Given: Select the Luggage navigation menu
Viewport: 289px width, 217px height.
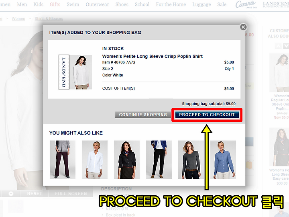Looking at the screenshot, I should 201,4.
